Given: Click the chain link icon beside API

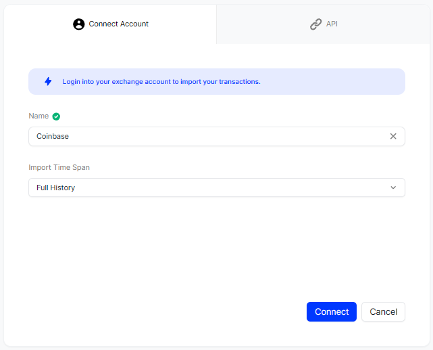Looking at the screenshot, I should tap(315, 24).
